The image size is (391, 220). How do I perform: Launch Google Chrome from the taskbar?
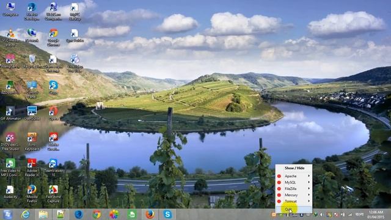point(97,215)
